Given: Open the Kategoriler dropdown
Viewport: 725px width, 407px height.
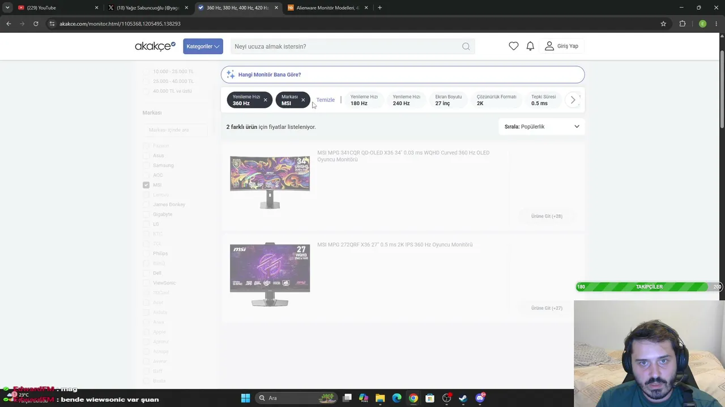Looking at the screenshot, I should (203, 46).
